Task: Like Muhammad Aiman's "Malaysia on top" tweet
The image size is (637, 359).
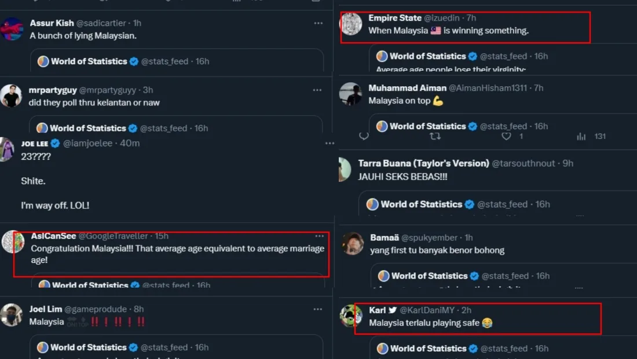Action: (x=507, y=136)
